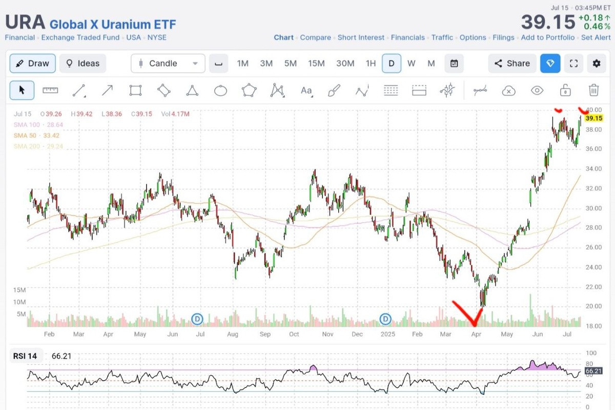The width and height of the screenshot is (615, 410).
Task: Toggle the magnet snap-to-candle tool
Action: (480, 91)
